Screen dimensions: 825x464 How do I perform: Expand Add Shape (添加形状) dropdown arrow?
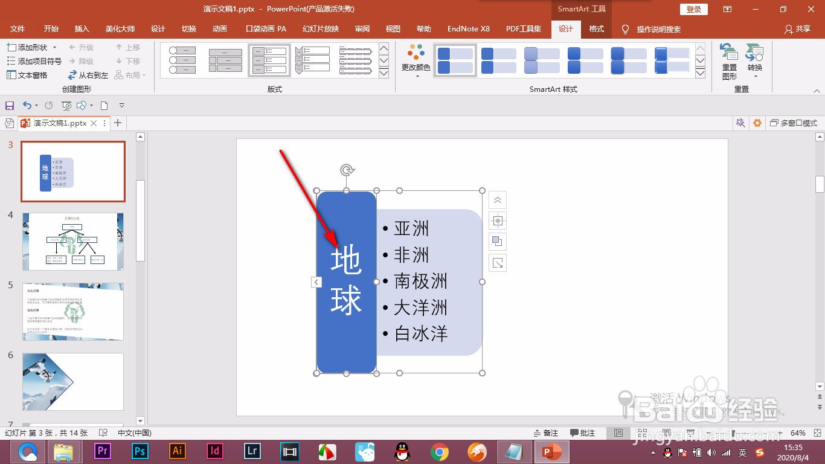[x=54, y=47]
